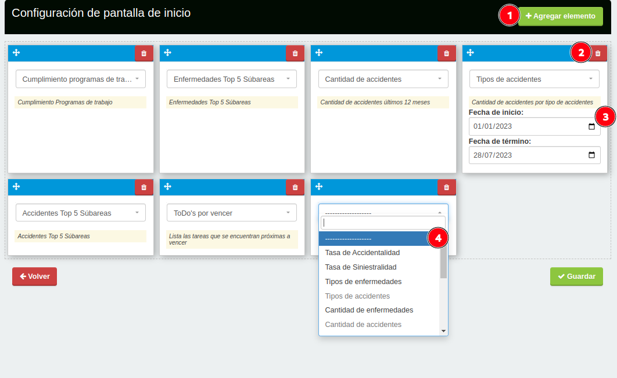The width and height of the screenshot is (617, 378).
Task: Click the 'Fecha de término:' label
Action: 500,141
